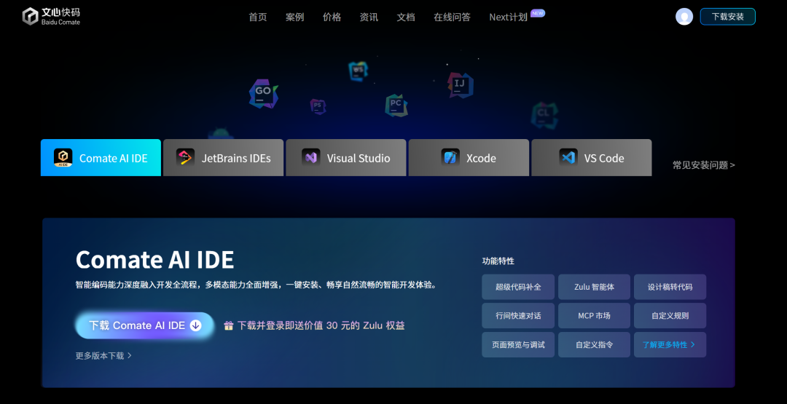Screen dimensions: 787x404
Task: Click the floating PhpStorm PS icon
Action: [x=318, y=106]
